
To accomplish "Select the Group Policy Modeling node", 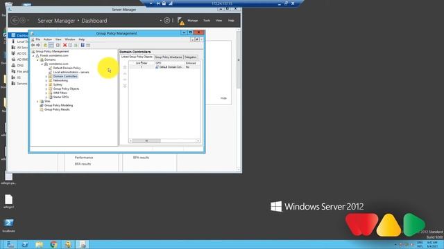I will point(58,105).
